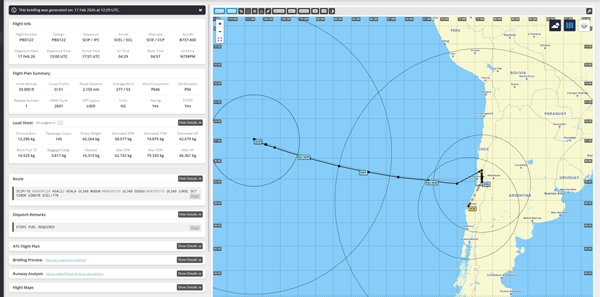
Task: Open 'About takeoff and landing calculations' link
Action: (x=75, y=274)
